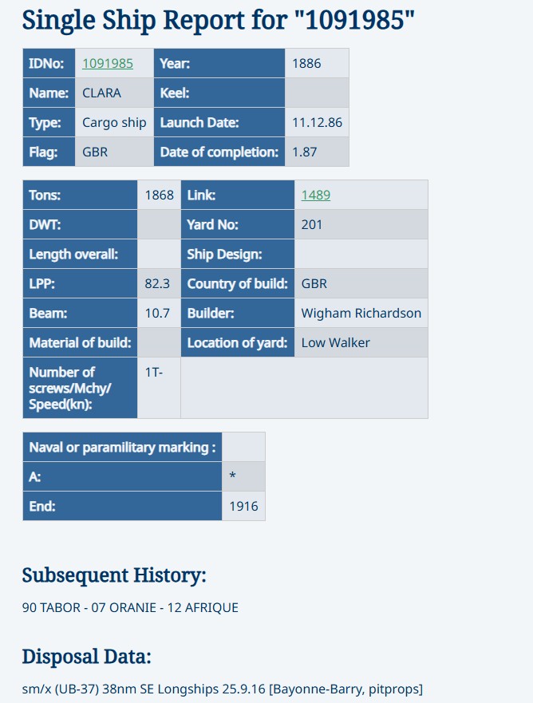Select the Low Walker yard location
Image resolution: width=533 pixels, height=703 pixels.
(x=335, y=342)
